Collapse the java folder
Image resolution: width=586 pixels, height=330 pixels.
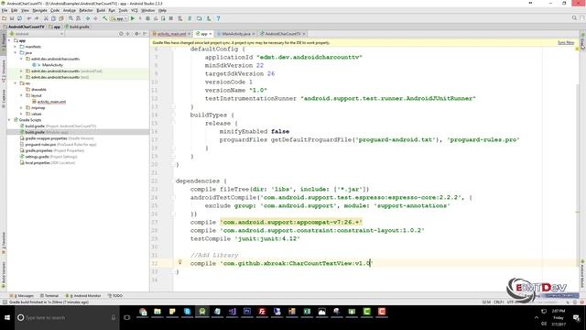(x=16, y=53)
